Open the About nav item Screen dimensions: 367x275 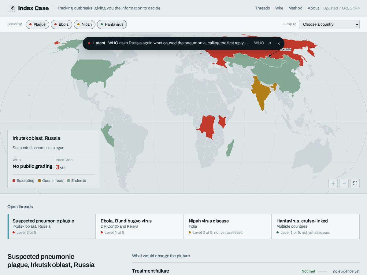click(x=313, y=8)
